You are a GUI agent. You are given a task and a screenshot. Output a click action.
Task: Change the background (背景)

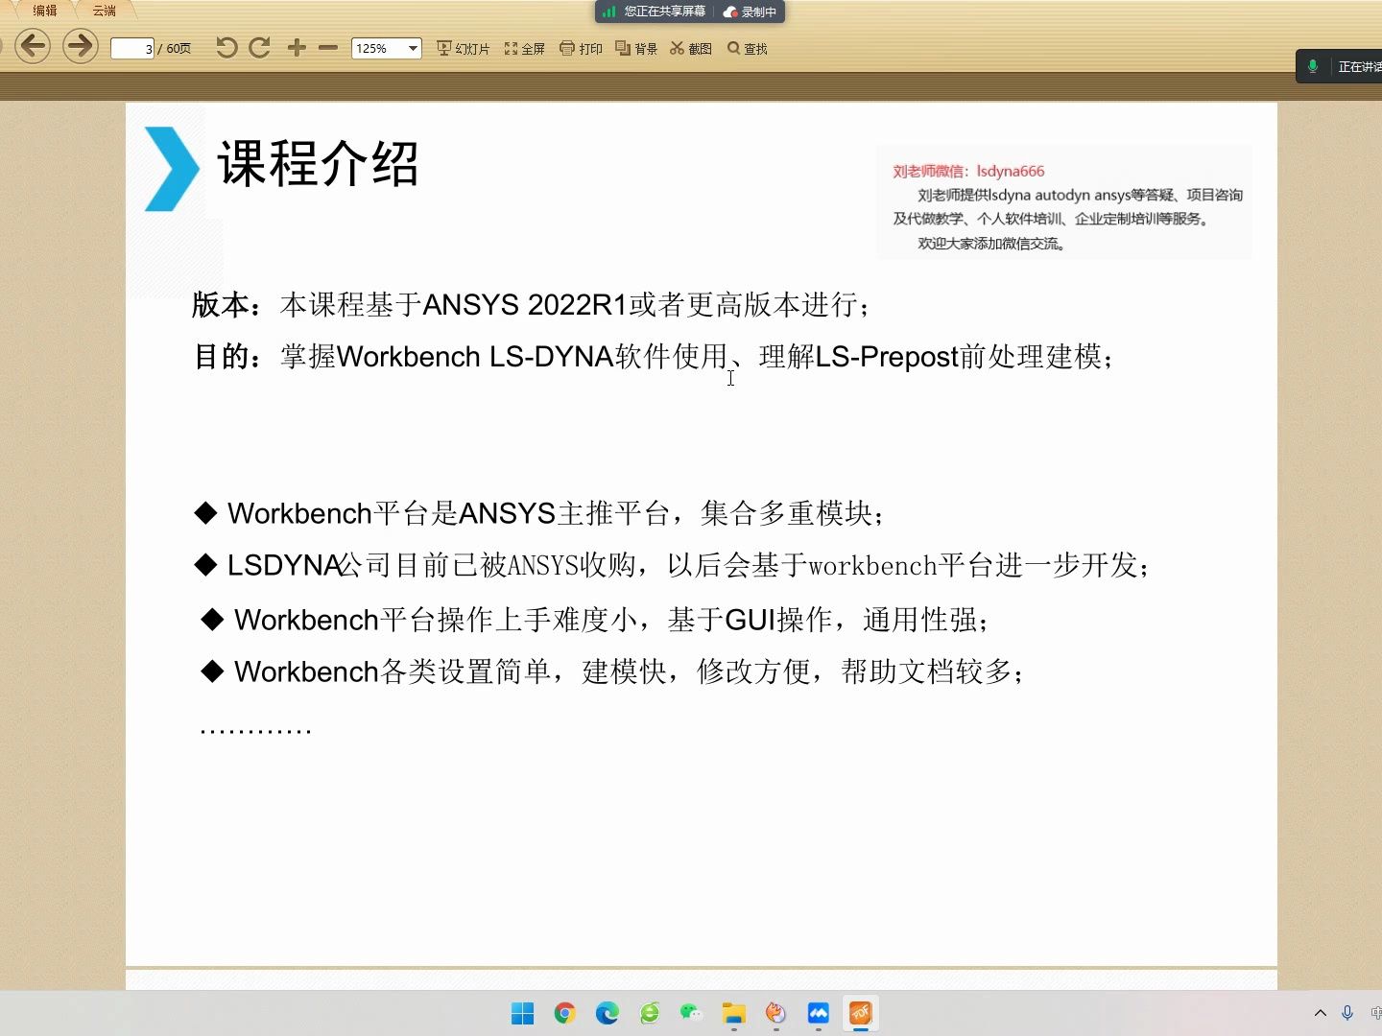(636, 48)
